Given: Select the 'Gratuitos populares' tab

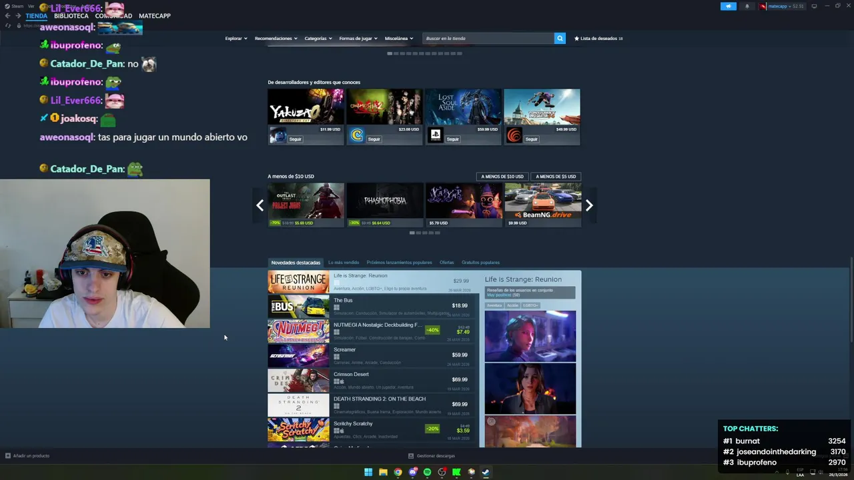Looking at the screenshot, I should tap(480, 263).
